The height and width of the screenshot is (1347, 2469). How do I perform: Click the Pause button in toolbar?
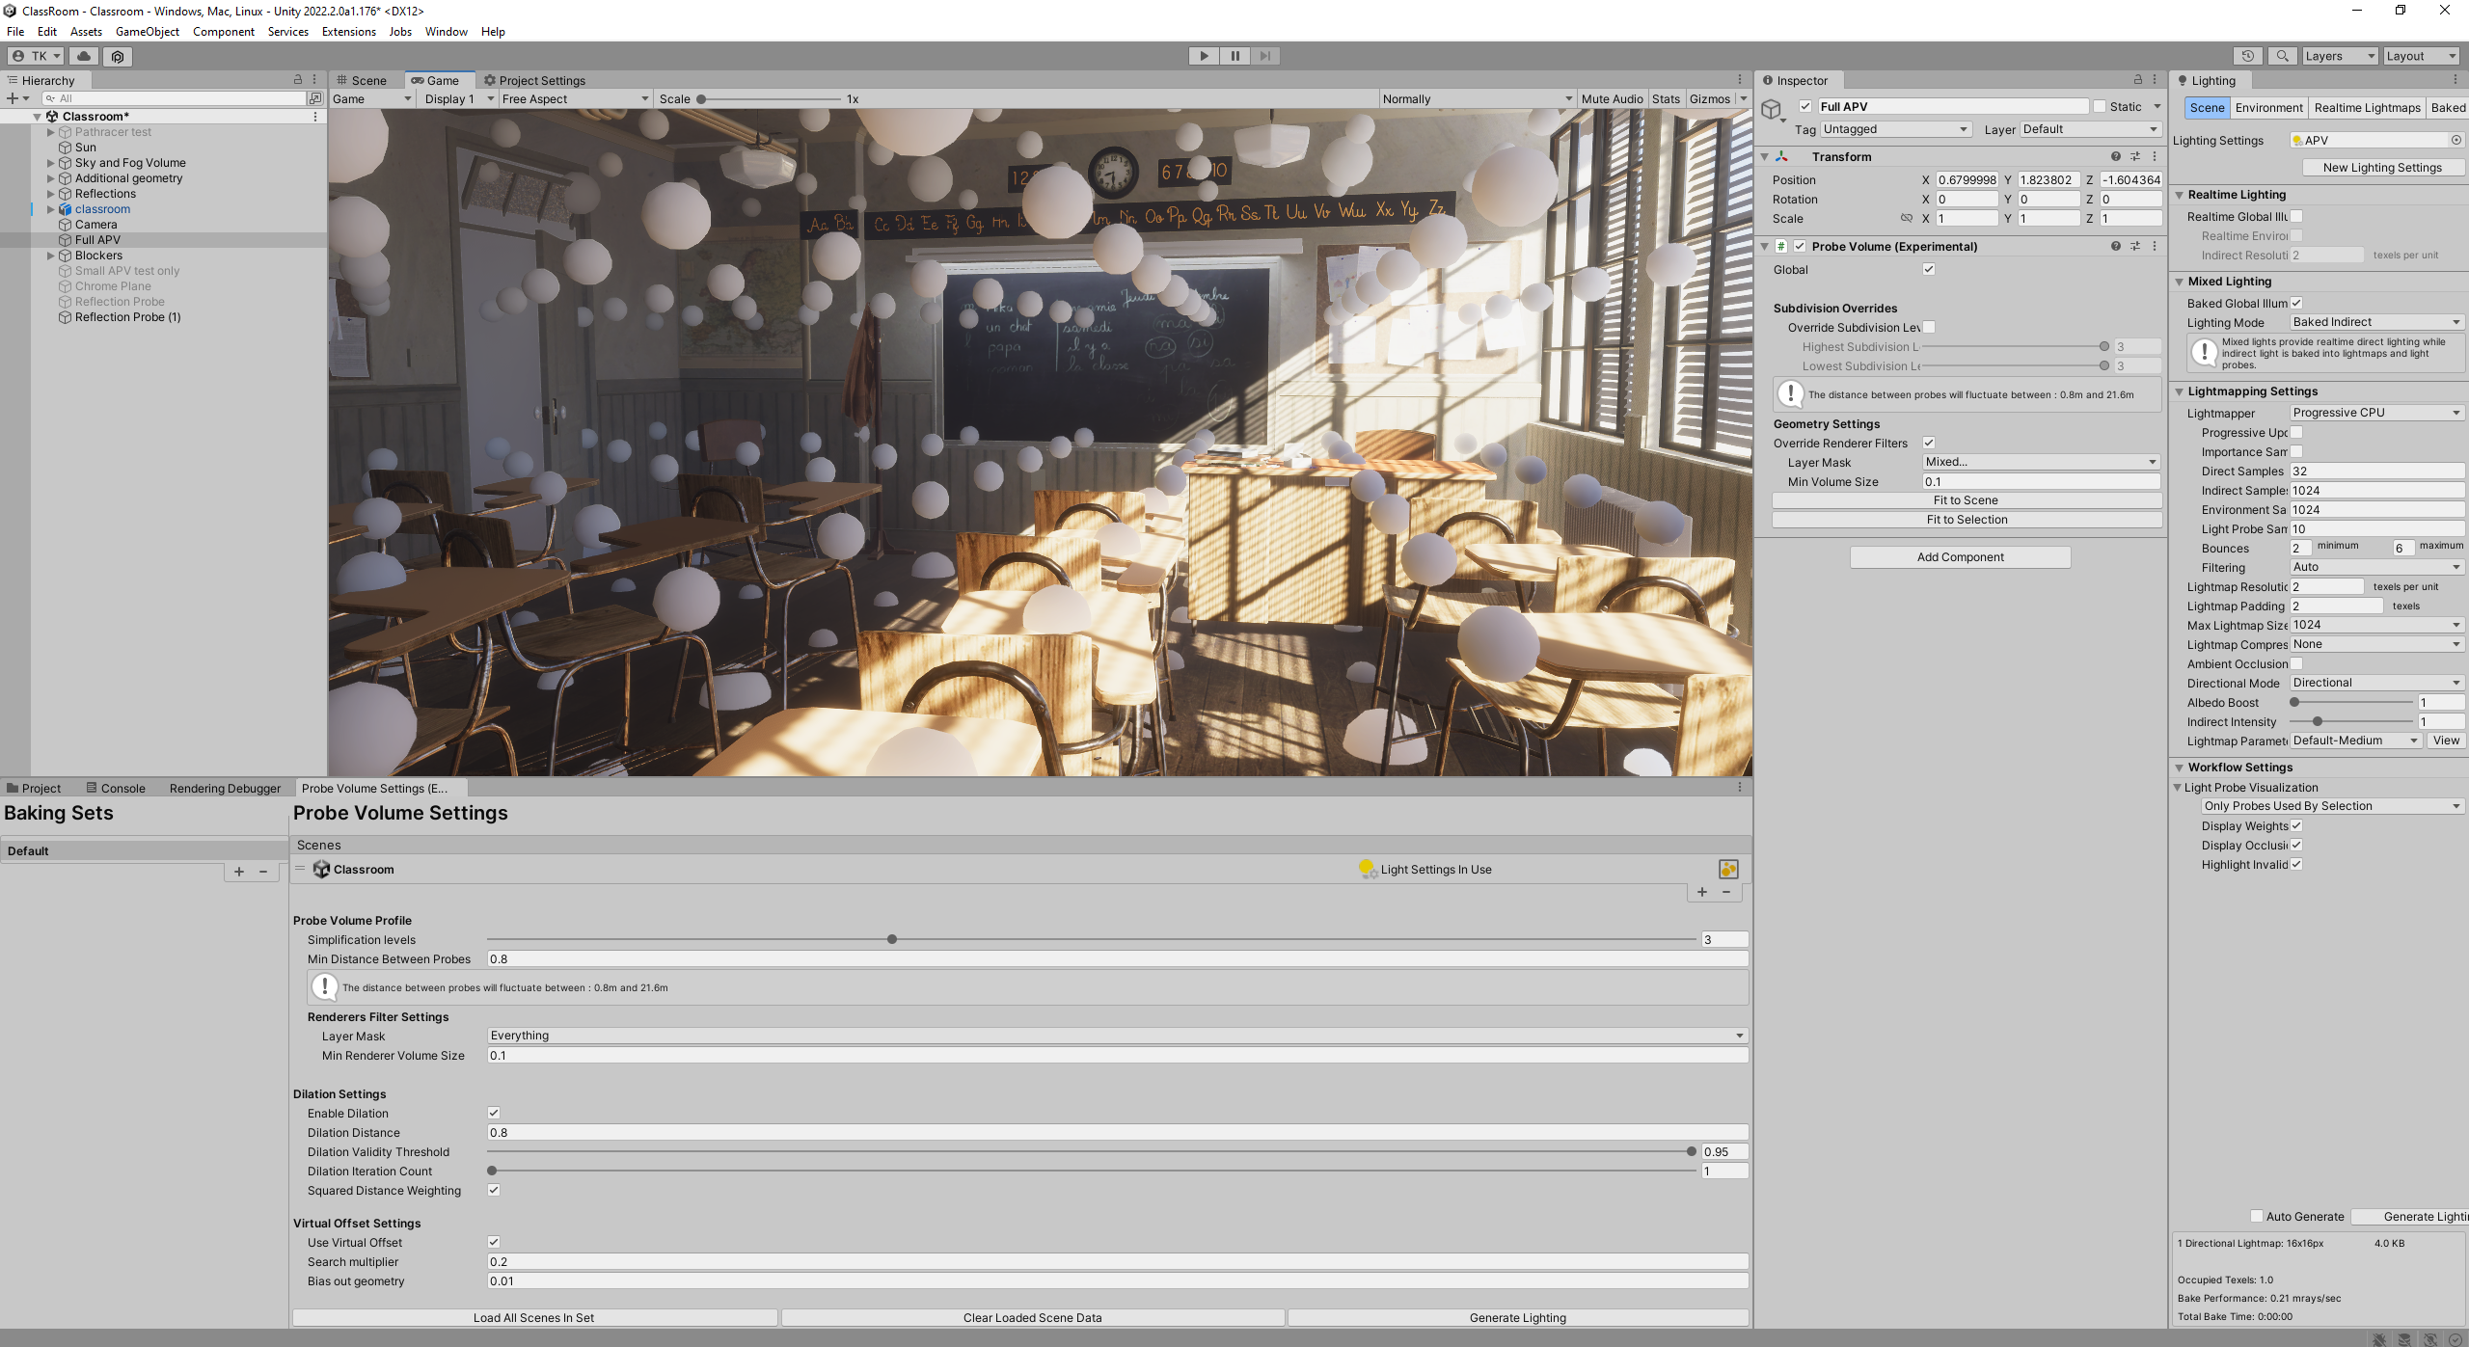point(1234,56)
